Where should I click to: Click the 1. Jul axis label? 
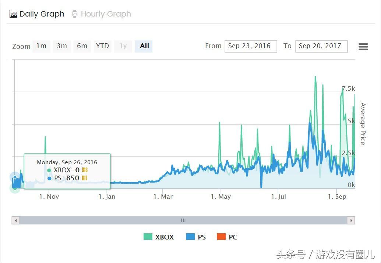[279, 197]
